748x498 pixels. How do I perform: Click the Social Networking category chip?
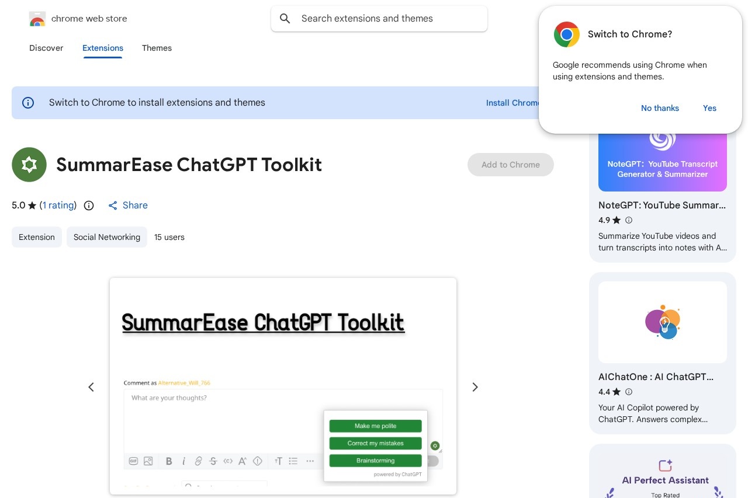107,237
